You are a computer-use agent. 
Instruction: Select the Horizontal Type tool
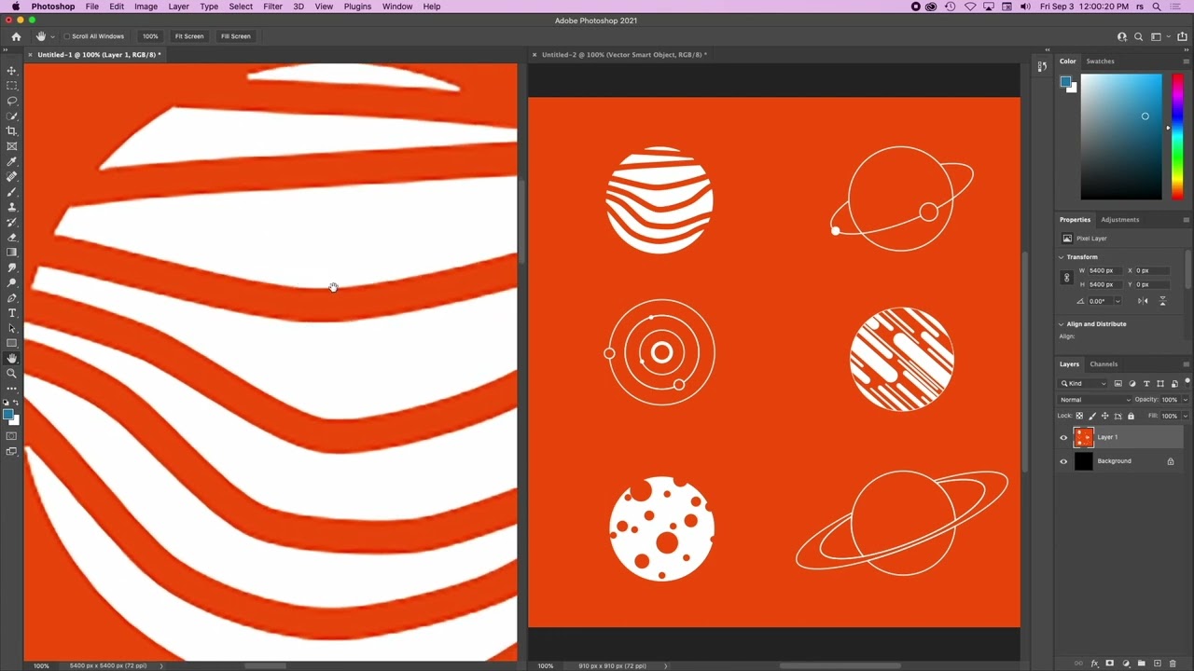pos(12,313)
